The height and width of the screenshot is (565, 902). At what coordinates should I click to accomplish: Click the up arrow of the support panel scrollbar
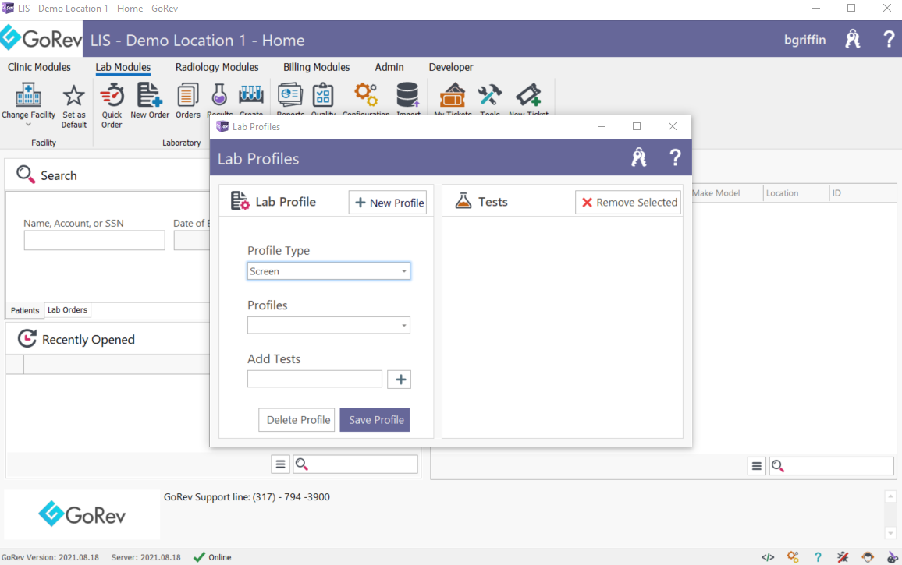click(890, 496)
